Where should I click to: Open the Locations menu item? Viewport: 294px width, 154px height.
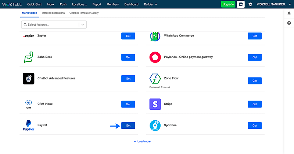79,4
